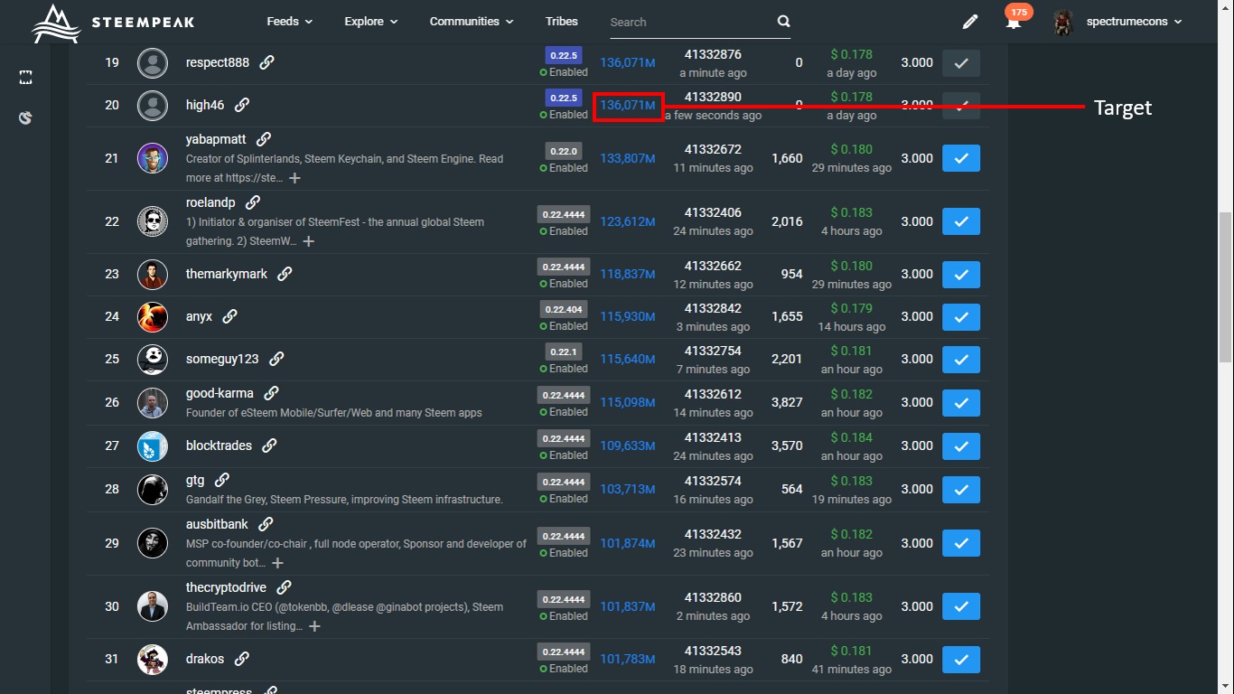Toggle vote checkmark for thecryptodrive
1234x694 pixels.
coord(961,606)
